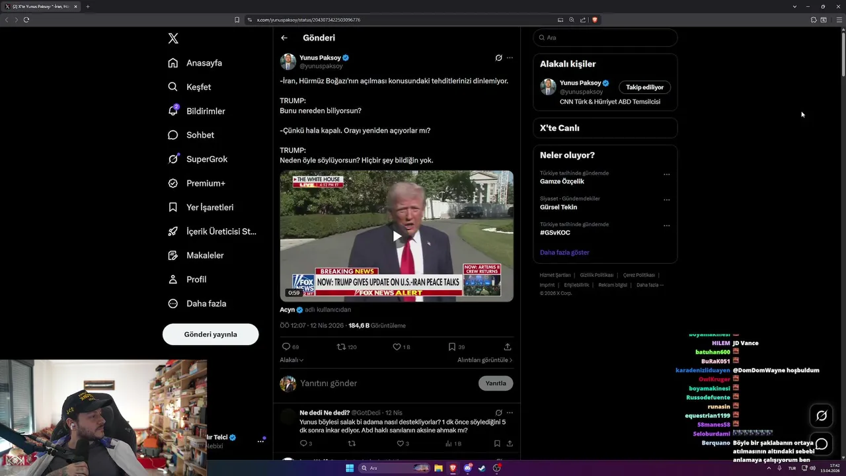Reply to Ne dedi Ne dedi comment
The height and width of the screenshot is (476, 846).
coord(306,444)
